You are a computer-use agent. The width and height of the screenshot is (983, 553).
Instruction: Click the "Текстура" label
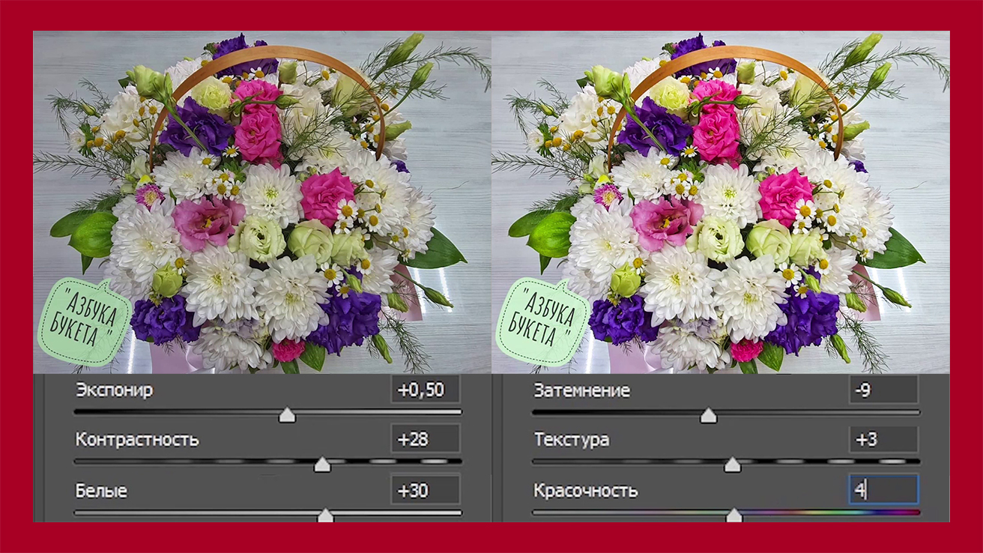click(571, 440)
